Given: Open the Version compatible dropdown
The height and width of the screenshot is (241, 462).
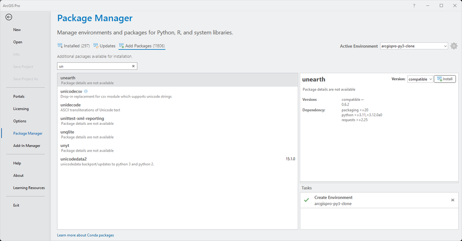Looking at the screenshot, I should [420, 79].
